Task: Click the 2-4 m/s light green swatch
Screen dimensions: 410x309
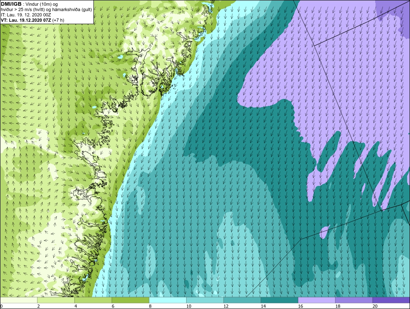Action: 56,300
